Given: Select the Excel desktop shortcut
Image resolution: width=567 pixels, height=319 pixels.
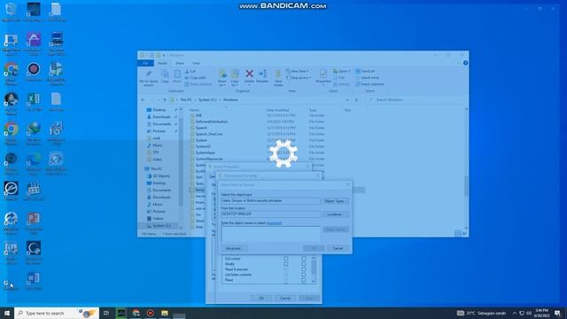Looking at the screenshot, I should click(34, 102).
